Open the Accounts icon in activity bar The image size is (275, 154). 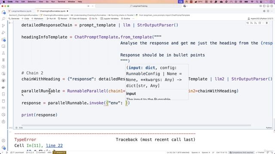tap(3, 140)
